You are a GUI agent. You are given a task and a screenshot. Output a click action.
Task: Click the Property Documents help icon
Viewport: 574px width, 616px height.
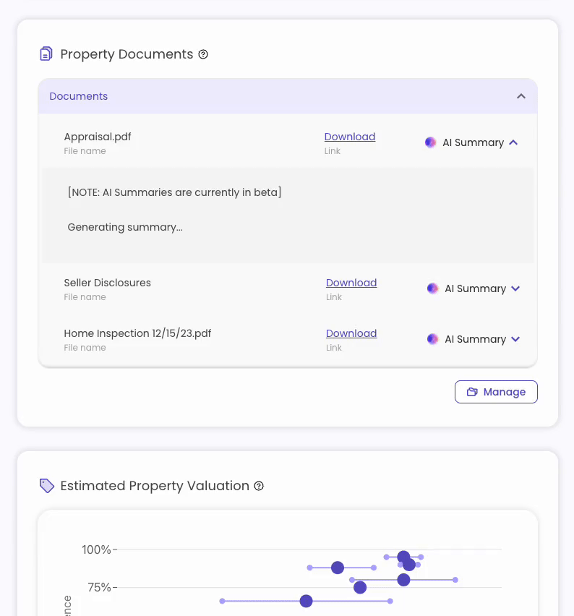click(203, 54)
